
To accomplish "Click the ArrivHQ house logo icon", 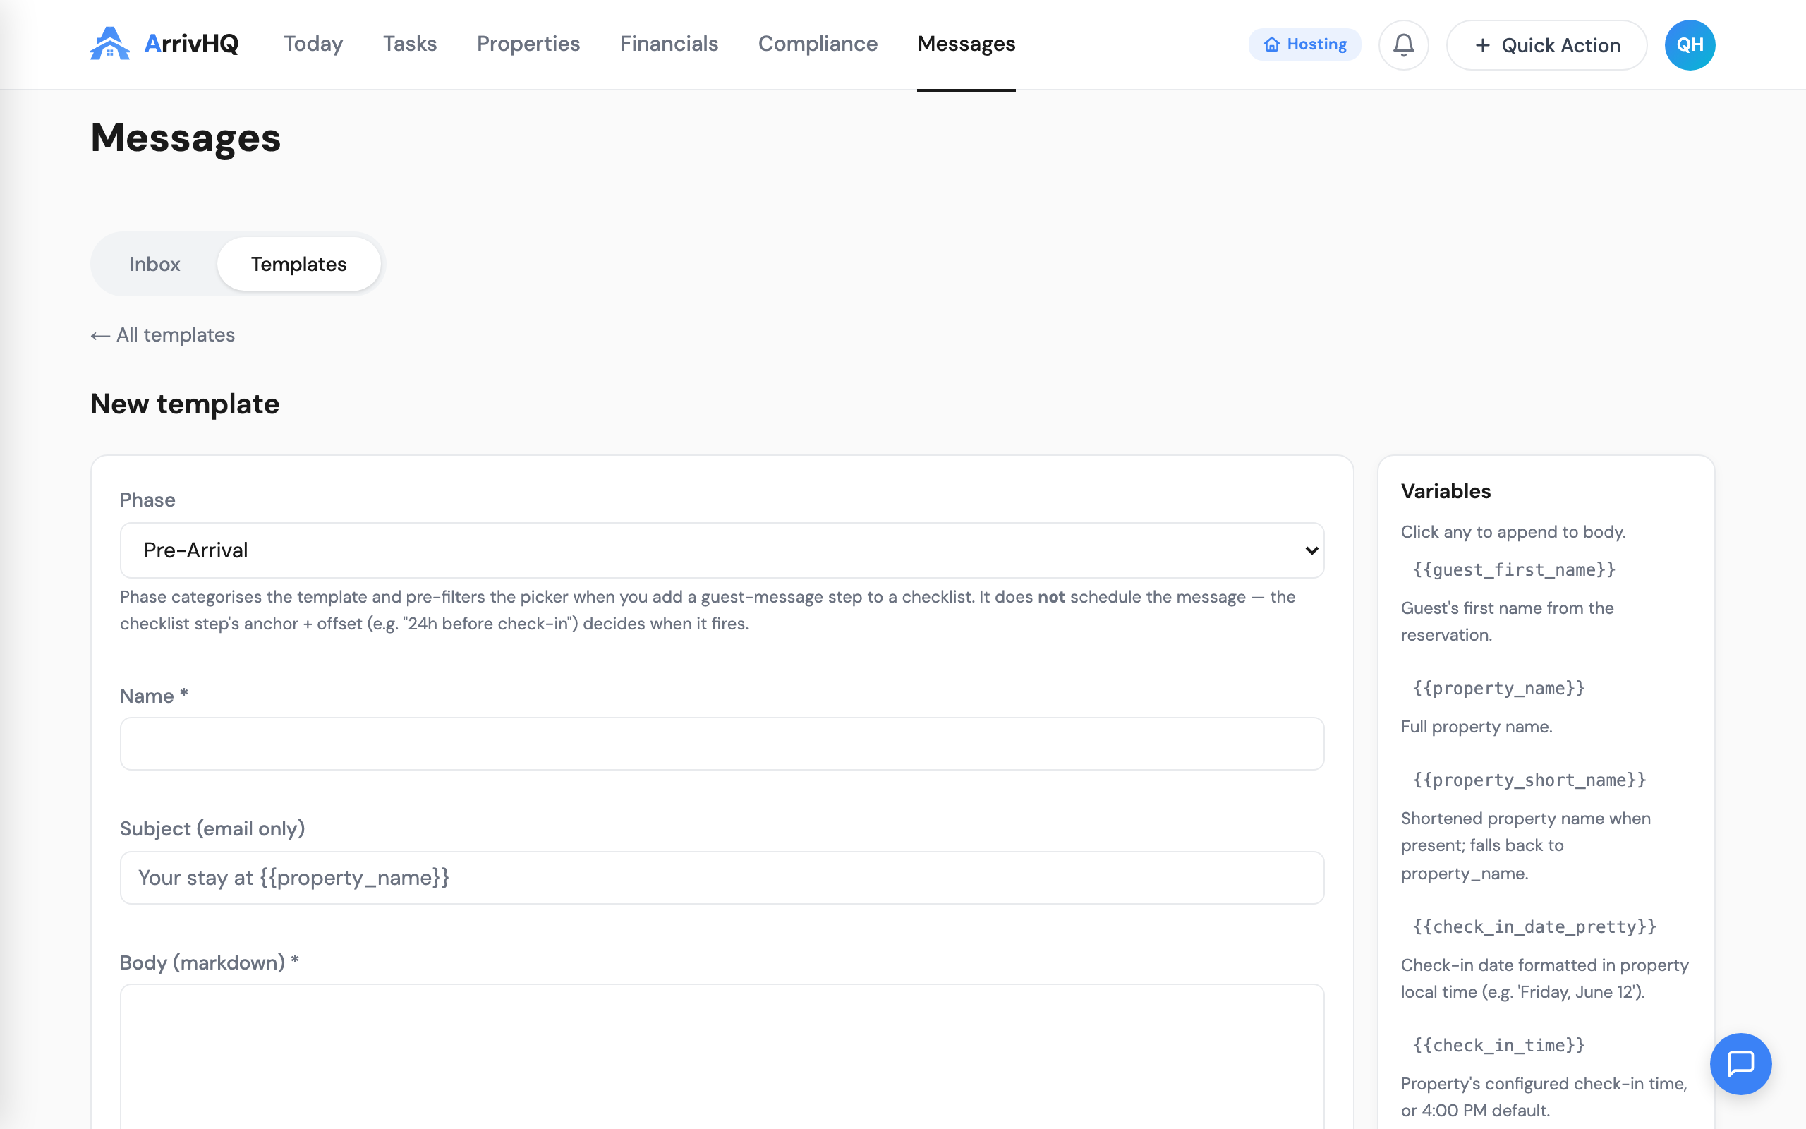I will point(110,44).
